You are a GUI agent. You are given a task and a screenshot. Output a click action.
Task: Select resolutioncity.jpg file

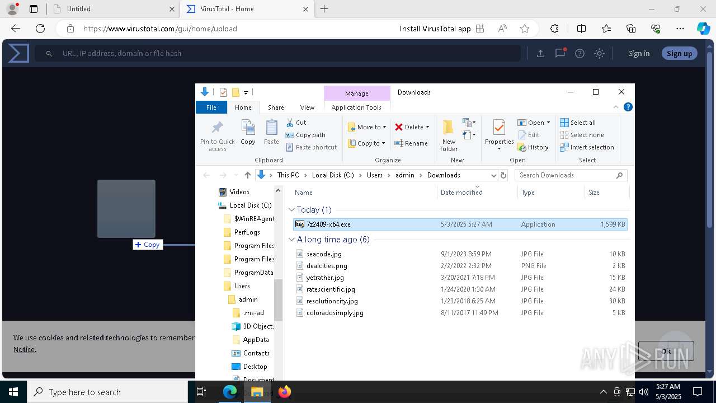coord(332,301)
